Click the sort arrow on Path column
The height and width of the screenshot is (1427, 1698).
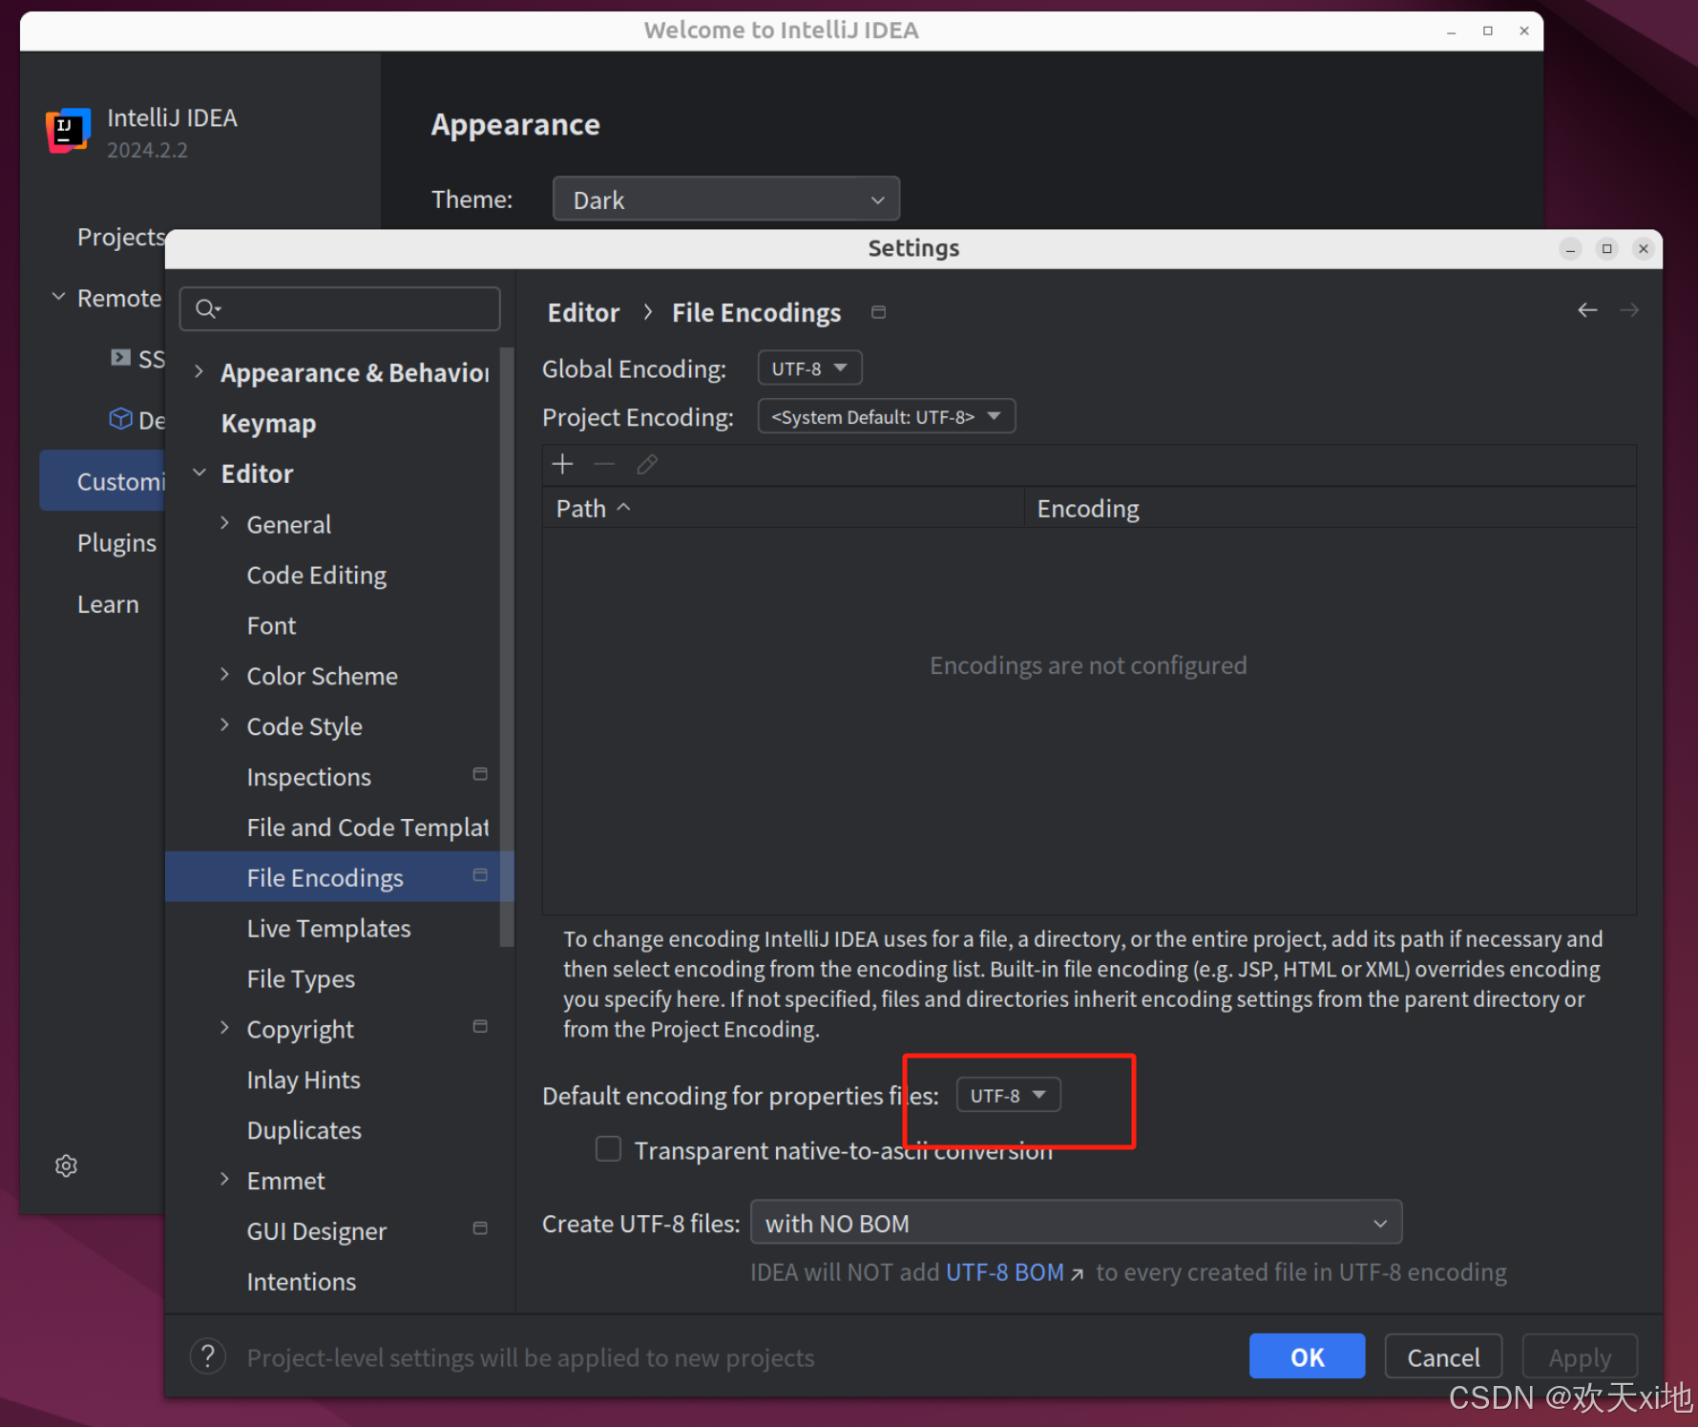tap(624, 508)
